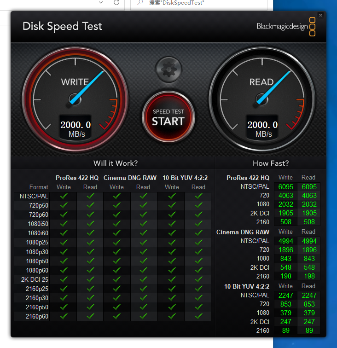This screenshot has width=337, height=348.
Task: Click ProRes NTSC/PAL write value 6095
Action: pos(286,187)
